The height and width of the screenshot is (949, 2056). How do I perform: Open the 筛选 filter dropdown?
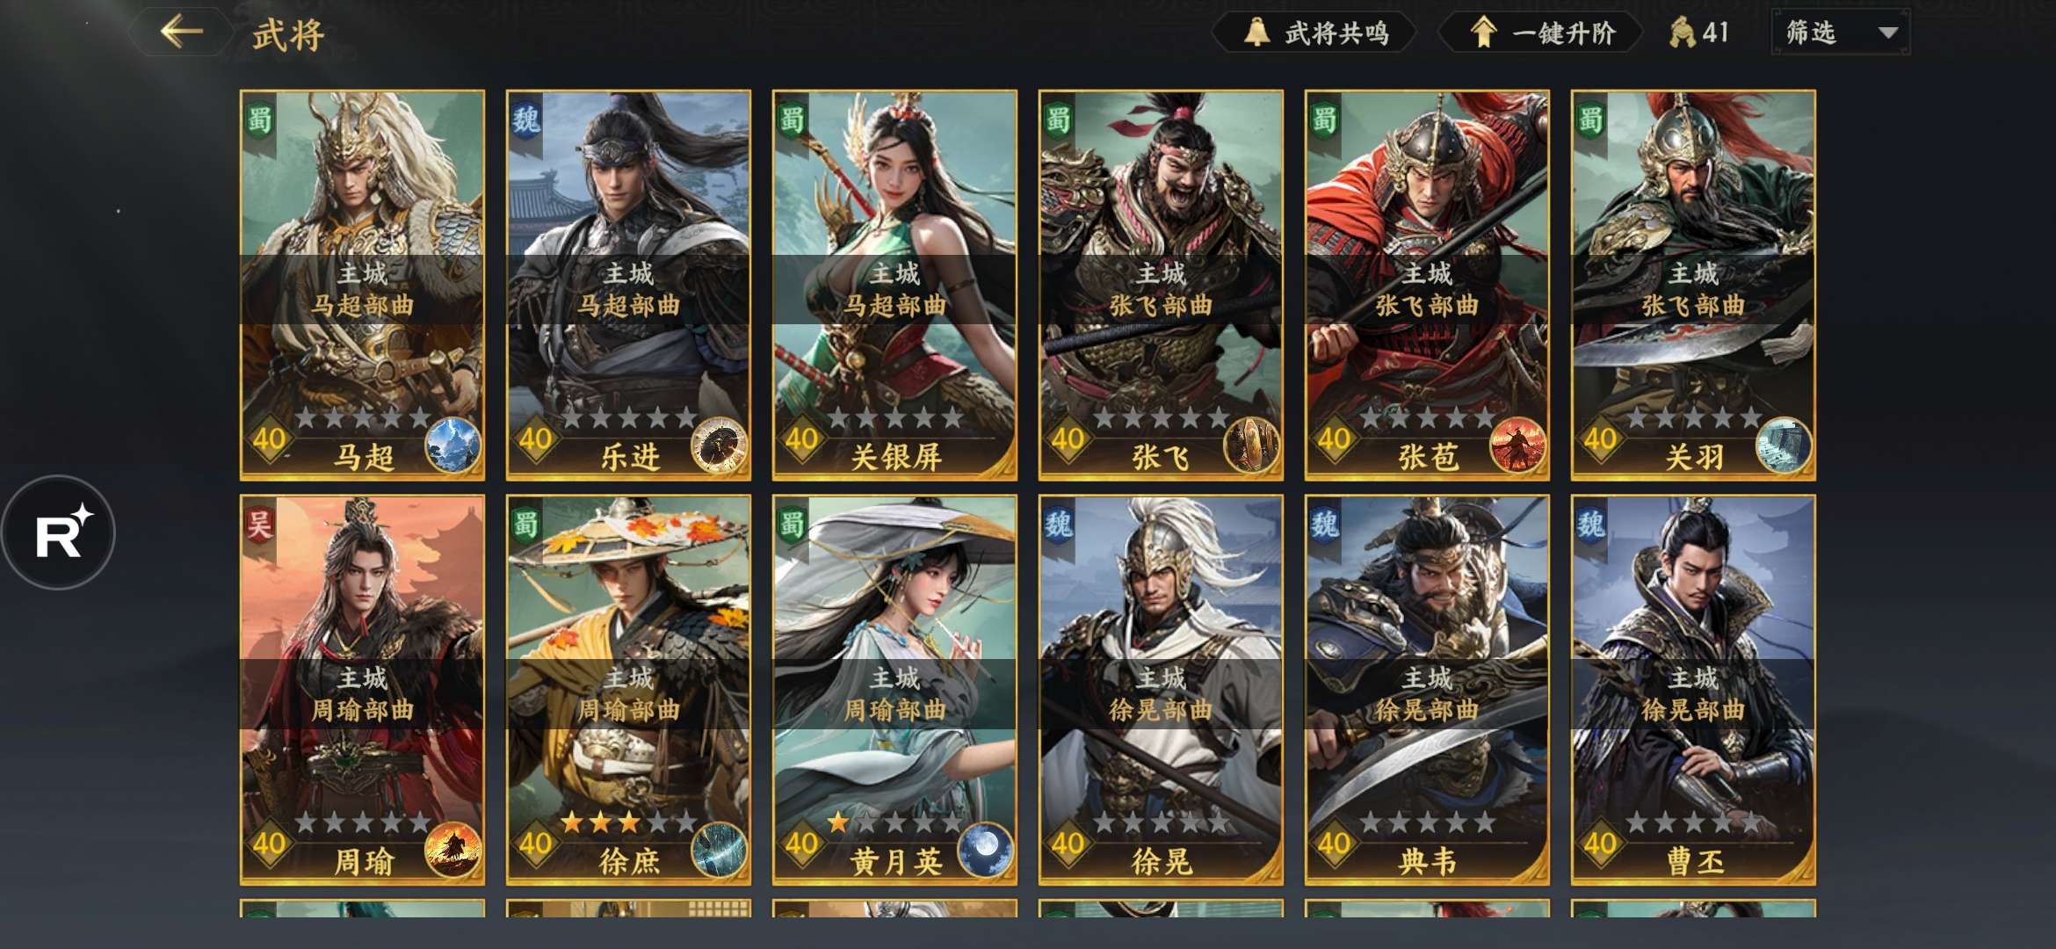point(1841,33)
